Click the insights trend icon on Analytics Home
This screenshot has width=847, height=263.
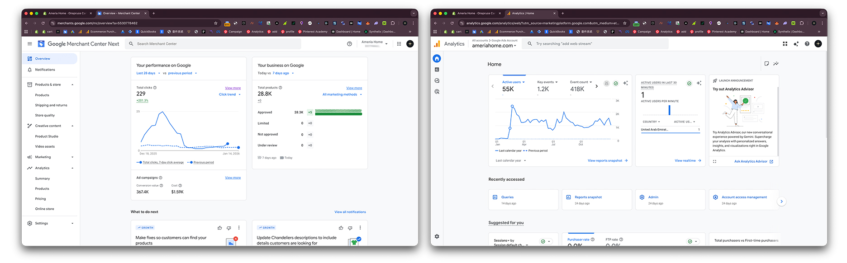pyautogui.click(x=776, y=64)
